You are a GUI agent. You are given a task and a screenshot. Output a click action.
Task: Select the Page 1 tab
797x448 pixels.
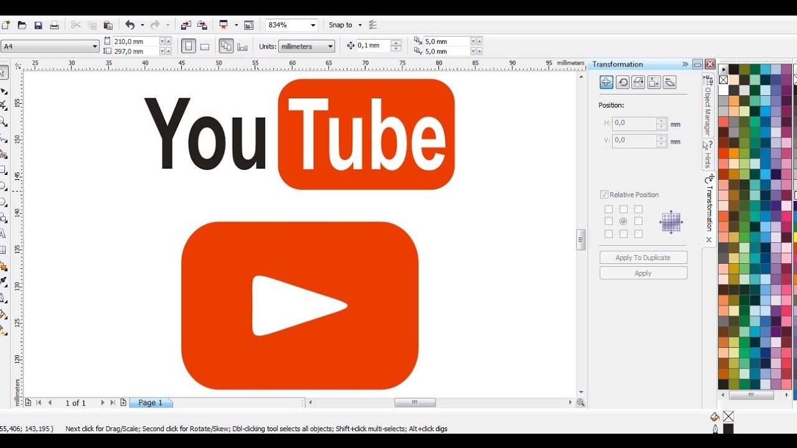coord(151,403)
